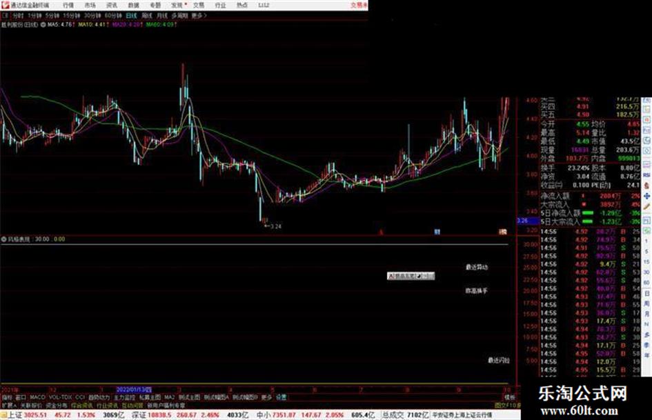Open the 综合资讯 tab
This screenshot has width=652, height=420.
[82, 405]
